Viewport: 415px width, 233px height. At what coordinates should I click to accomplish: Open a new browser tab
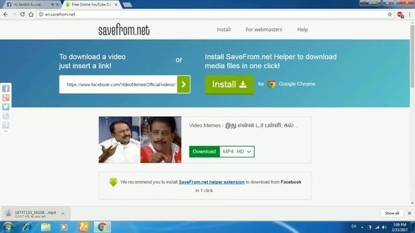127,5
